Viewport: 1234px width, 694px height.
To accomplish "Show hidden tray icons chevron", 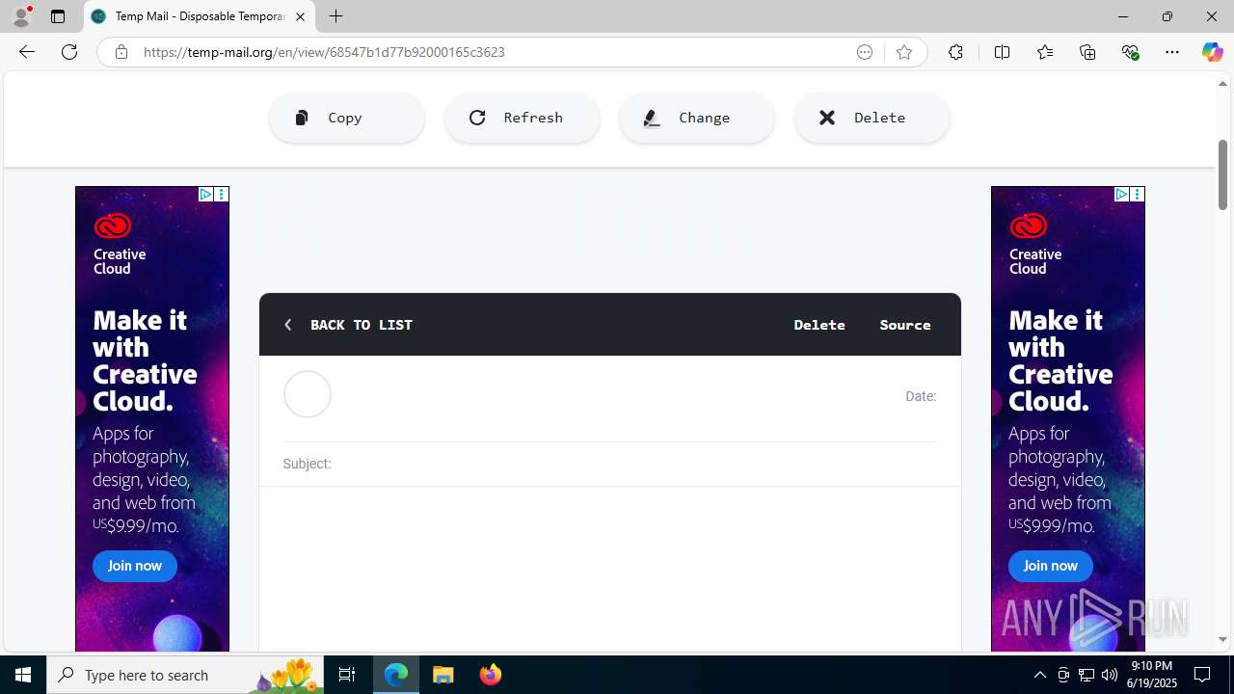I will pos(1040,675).
